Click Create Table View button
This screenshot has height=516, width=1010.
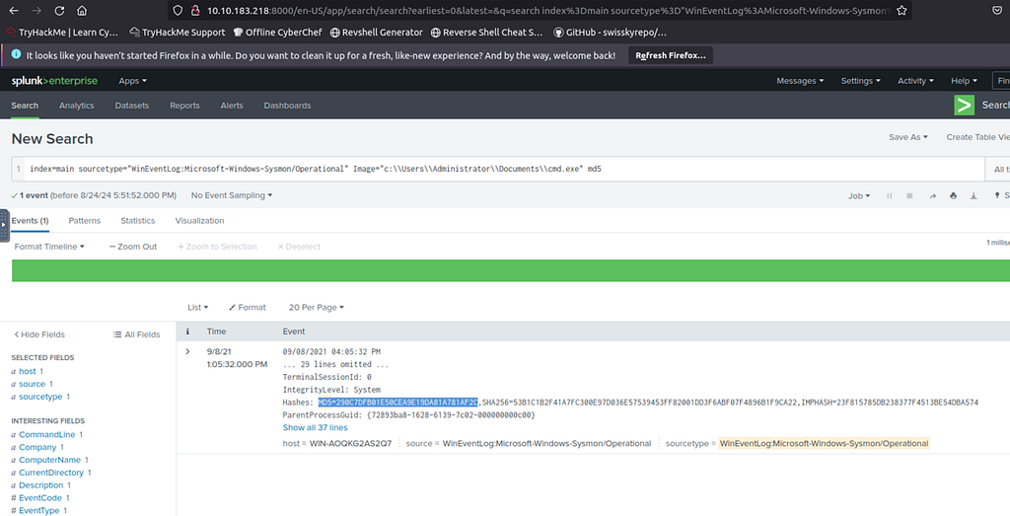[977, 137]
